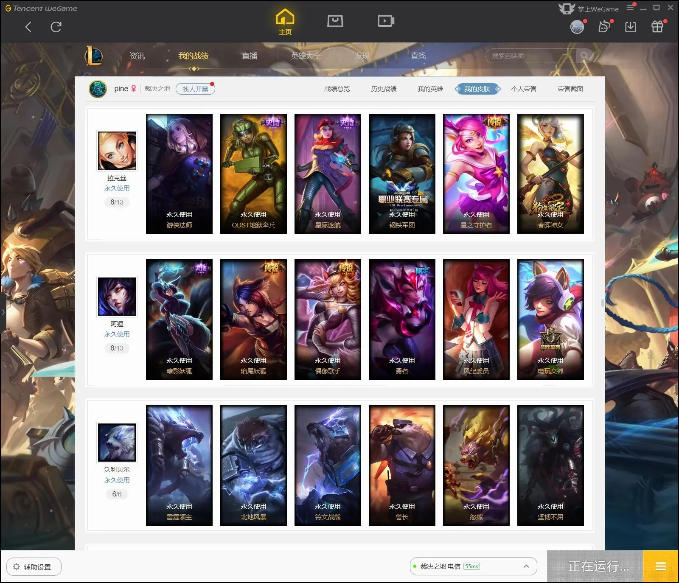Viewport: 679px width, 583px height.
Task: Click the page vertical scrollbar handle
Action: click(x=603, y=303)
